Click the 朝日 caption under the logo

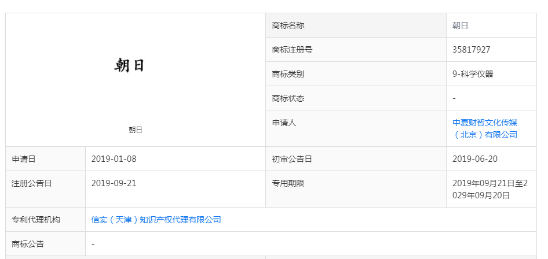135,130
